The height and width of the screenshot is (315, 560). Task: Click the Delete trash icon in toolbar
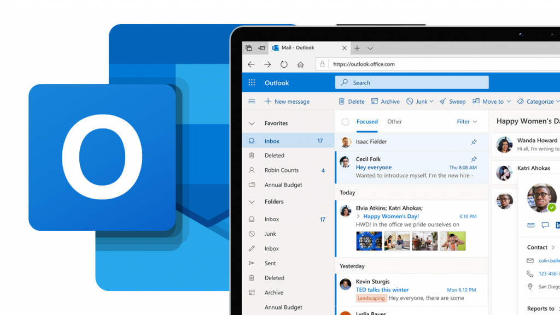(x=351, y=102)
